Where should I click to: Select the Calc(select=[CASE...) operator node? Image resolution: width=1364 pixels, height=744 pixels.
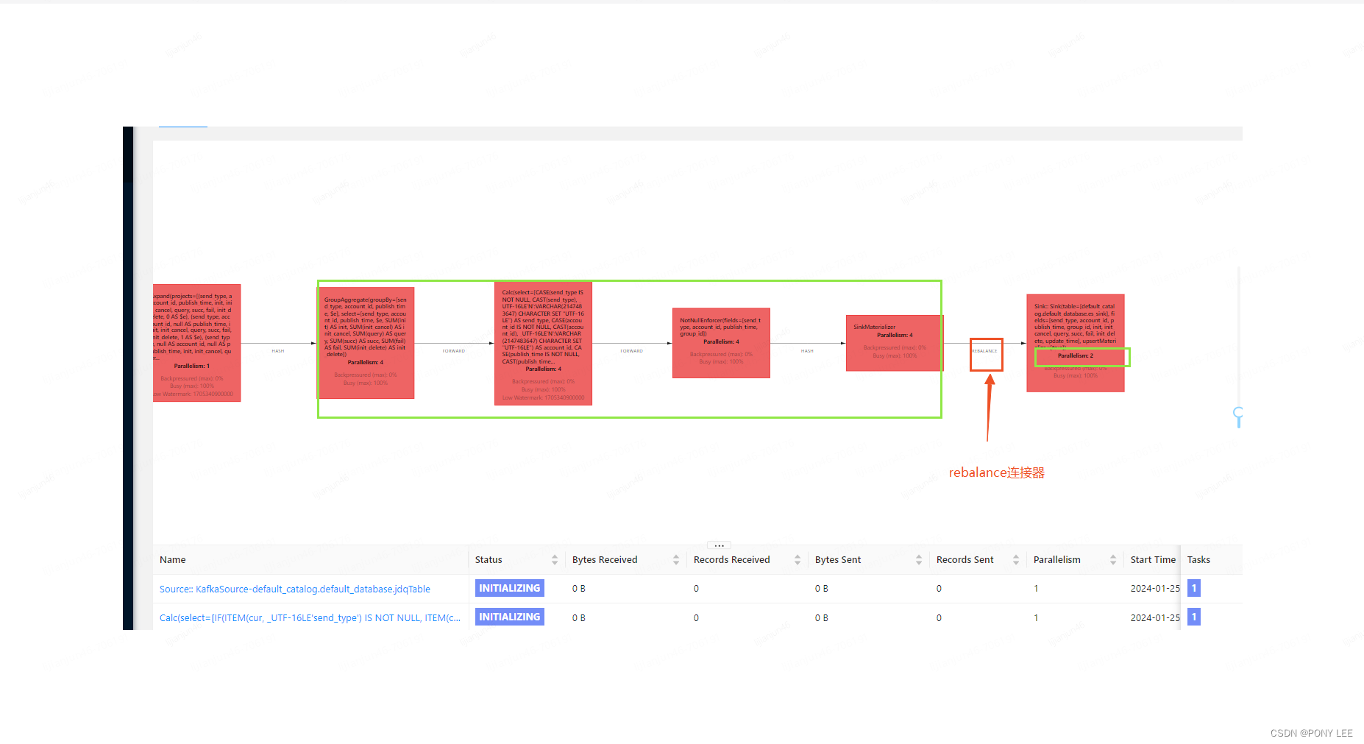pyautogui.click(x=543, y=343)
